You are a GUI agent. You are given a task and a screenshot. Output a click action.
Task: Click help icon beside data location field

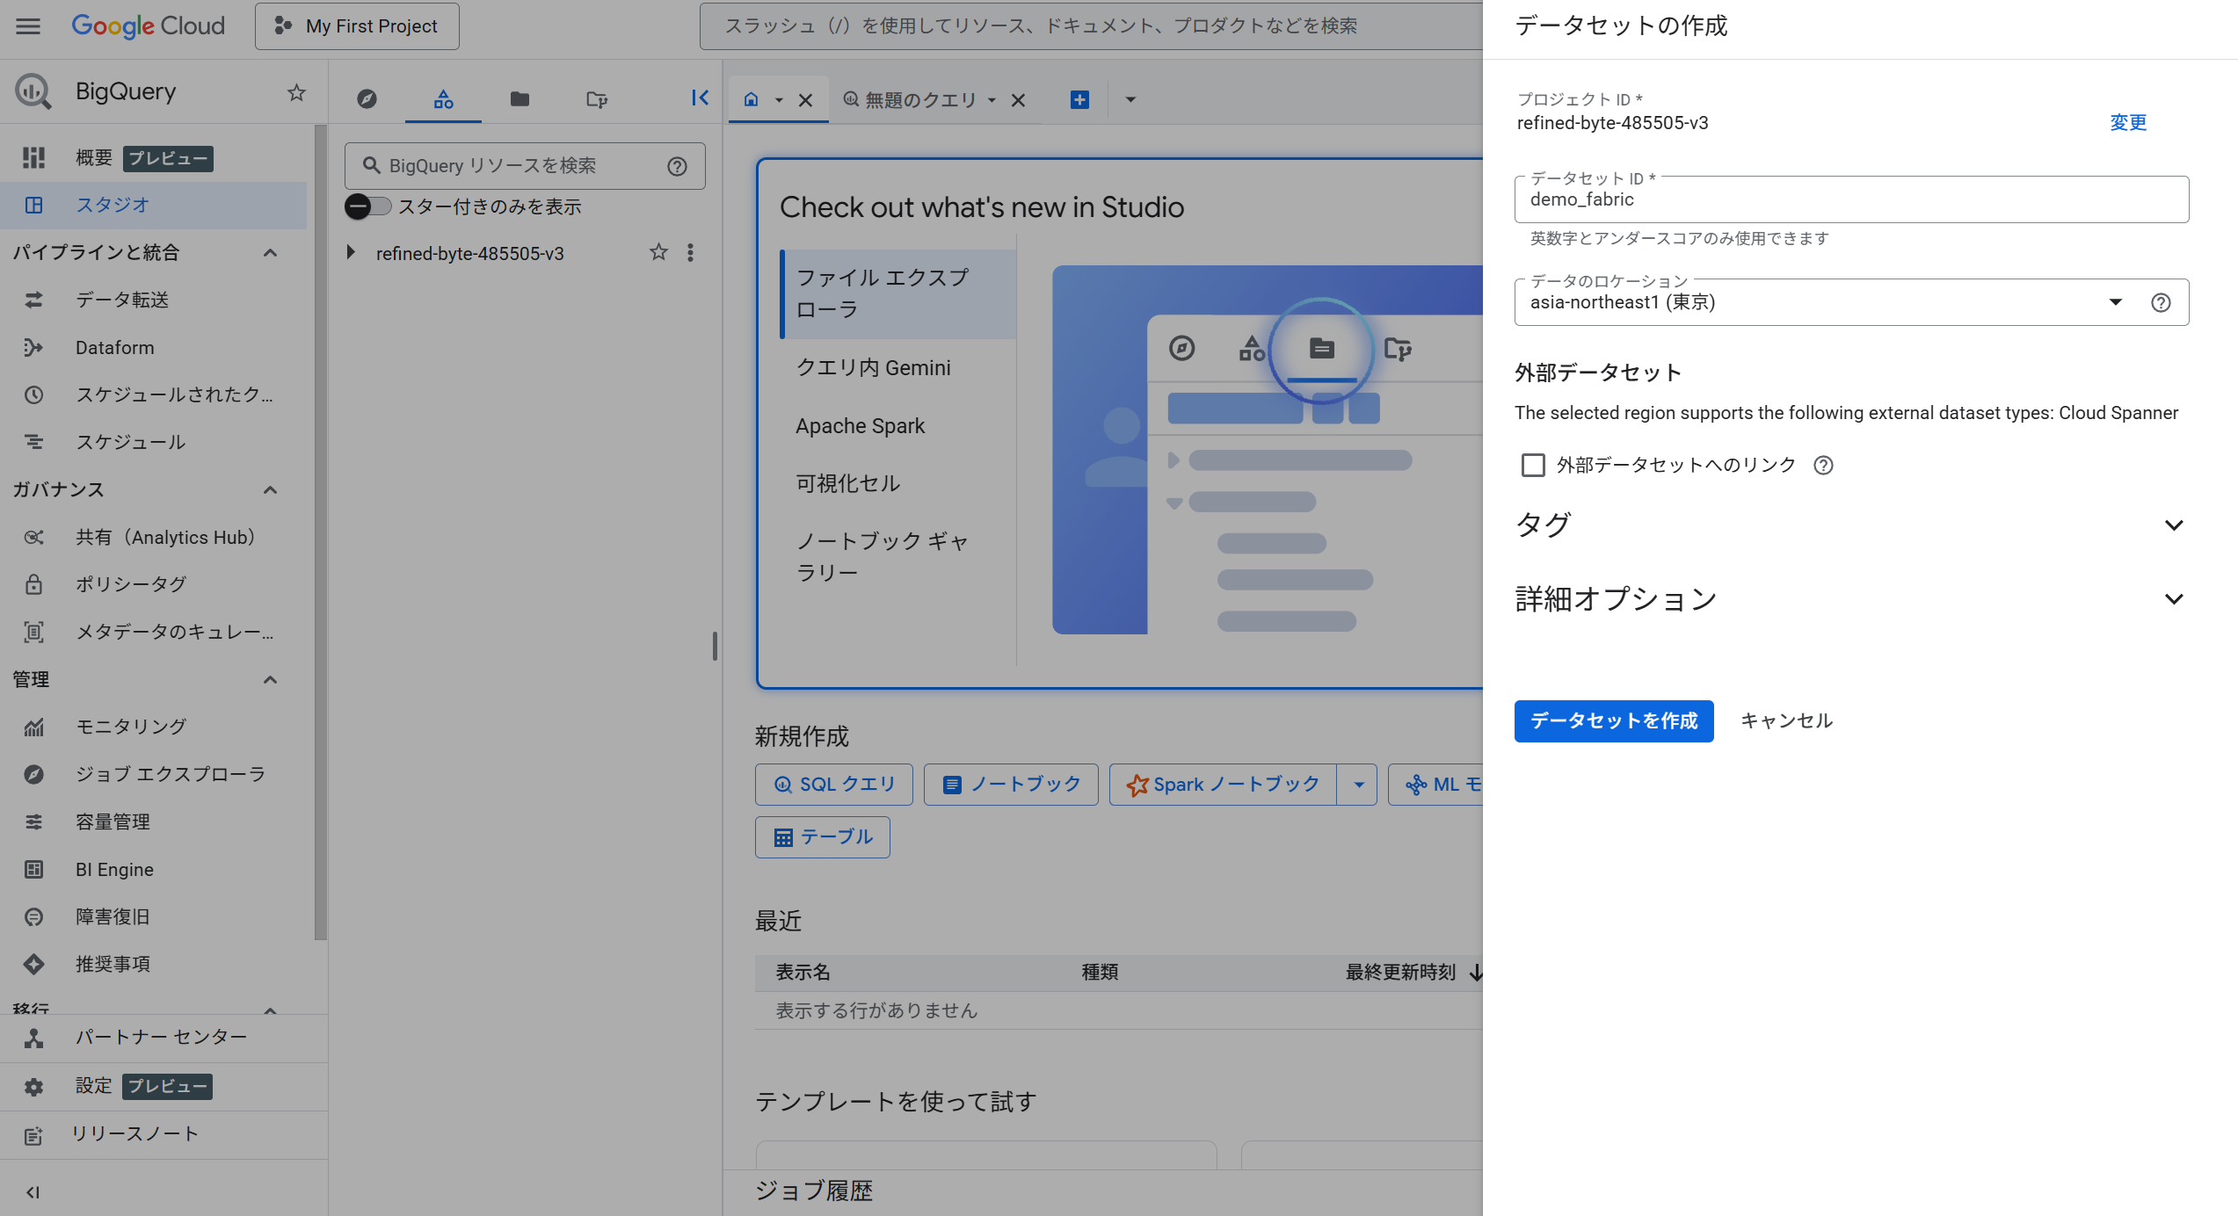[x=2161, y=302]
